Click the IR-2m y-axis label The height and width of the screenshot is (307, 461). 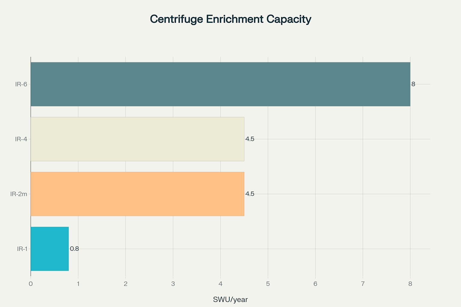tap(19, 194)
